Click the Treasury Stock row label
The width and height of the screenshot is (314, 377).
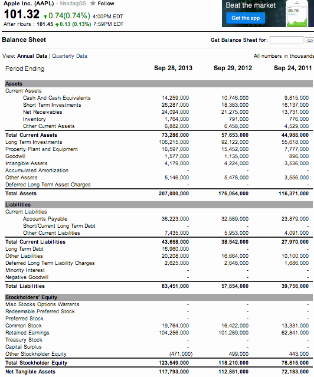24,340
